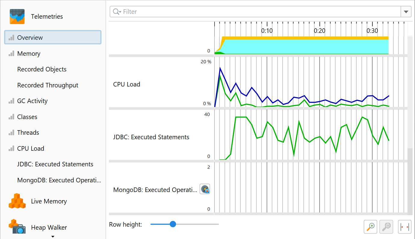Switch to the Threads telemetry
415x239 pixels.
click(x=28, y=133)
